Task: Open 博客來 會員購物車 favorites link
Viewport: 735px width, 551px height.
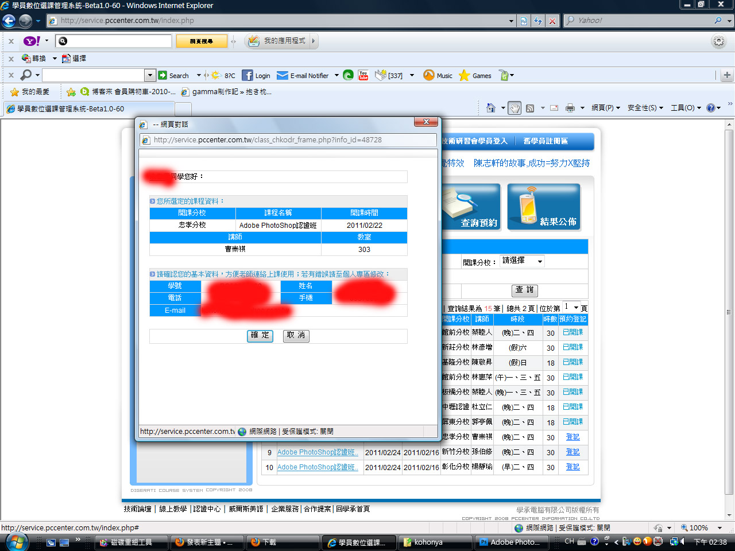Action: (x=128, y=92)
